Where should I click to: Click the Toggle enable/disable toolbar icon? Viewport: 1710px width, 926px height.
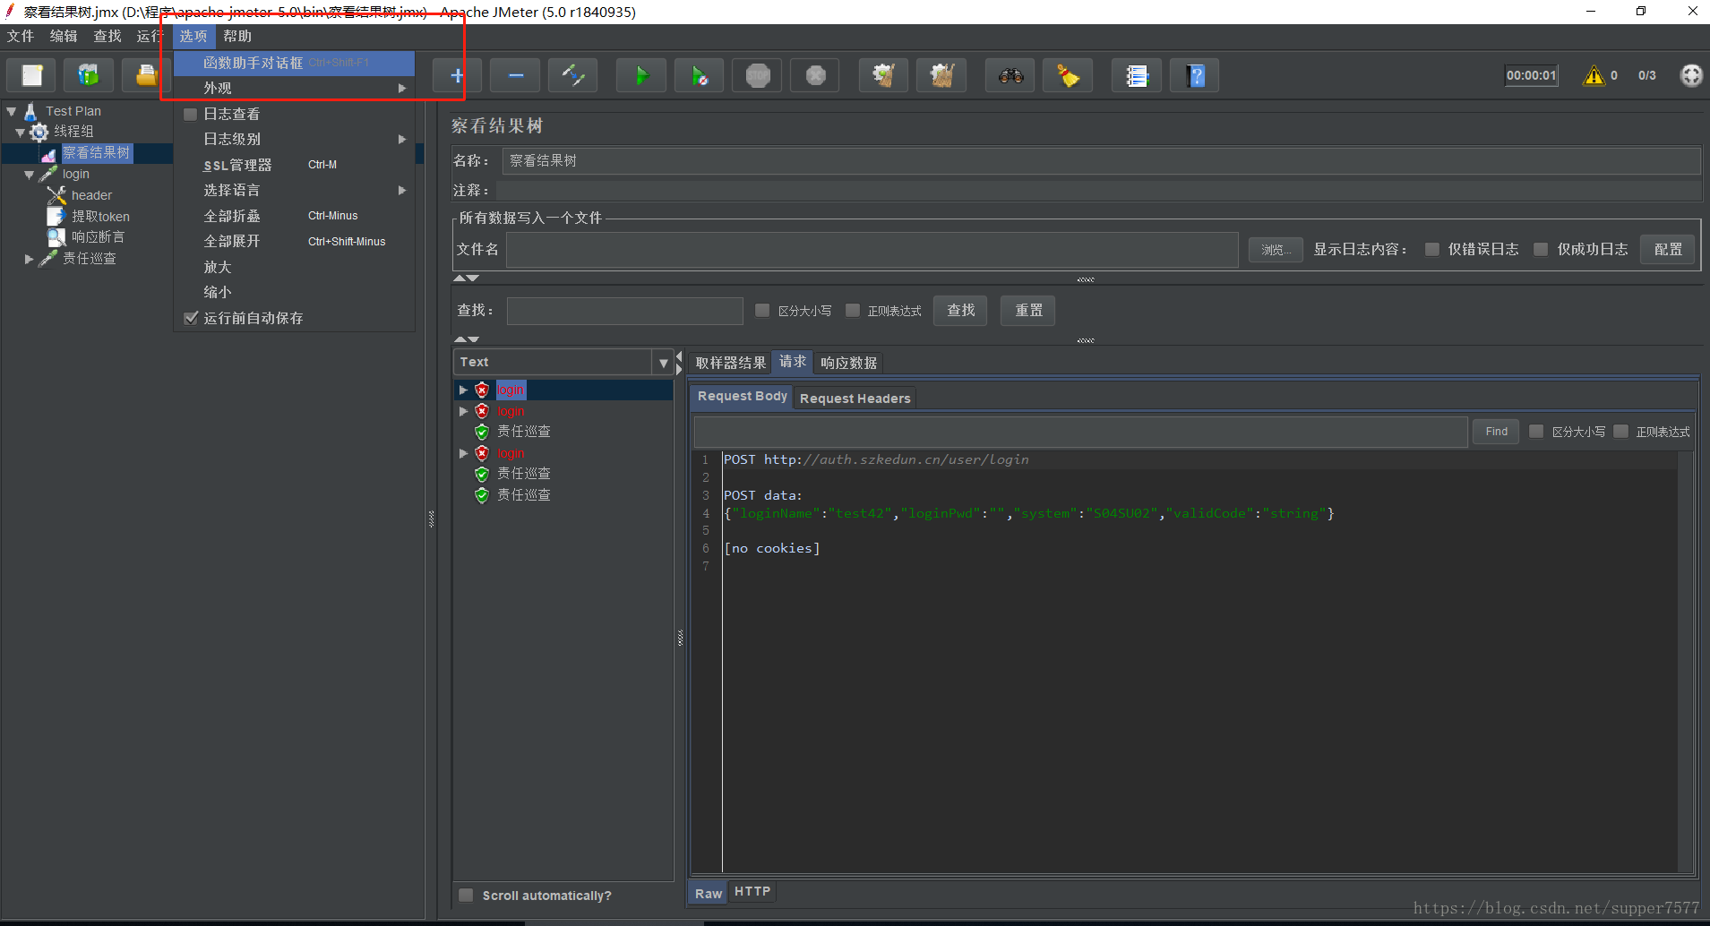tap(573, 75)
